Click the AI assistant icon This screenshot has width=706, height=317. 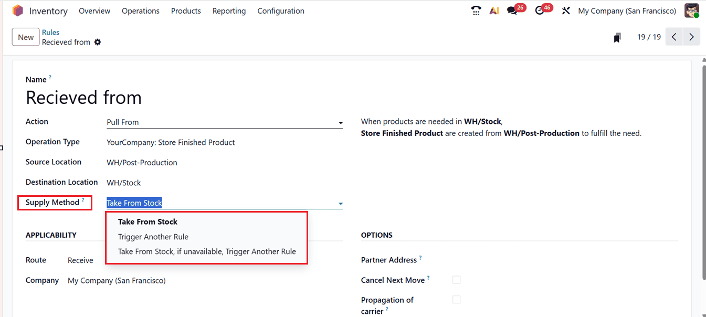[x=494, y=10]
